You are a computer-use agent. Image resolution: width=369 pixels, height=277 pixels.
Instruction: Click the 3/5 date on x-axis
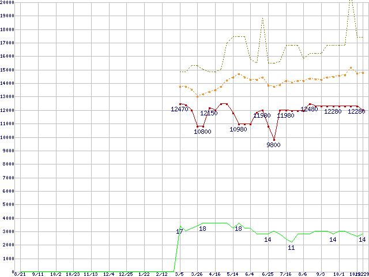pyautogui.click(x=179, y=275)
